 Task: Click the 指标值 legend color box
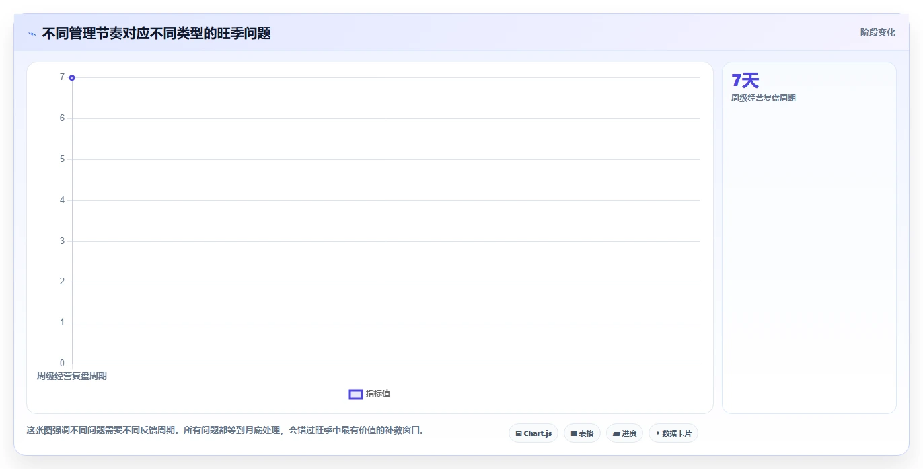pyautogui.click(x=356, y=394)
